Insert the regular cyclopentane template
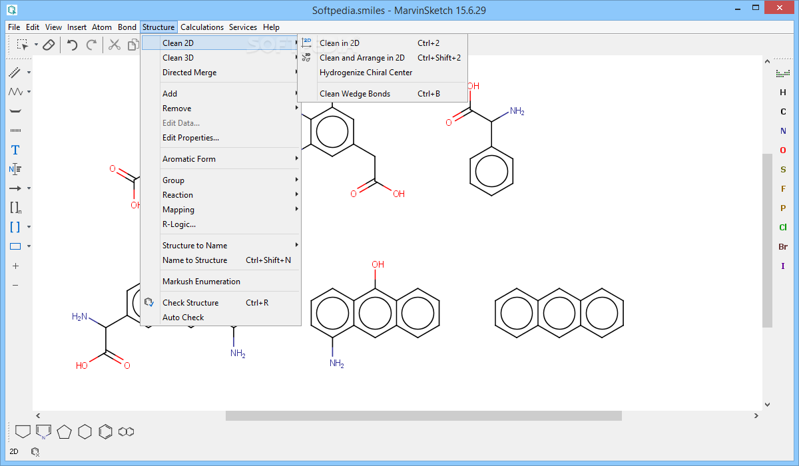Viewport: 799px width, 466px height. pyautogui.click(x=64, y=431)
